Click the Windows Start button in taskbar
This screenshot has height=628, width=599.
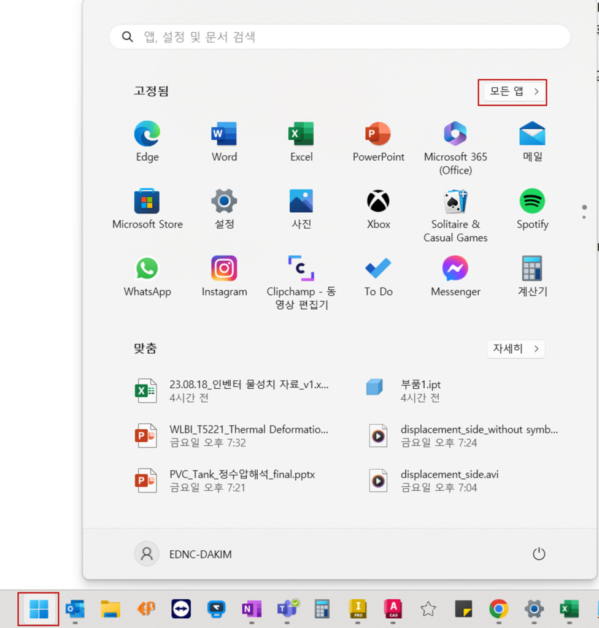(x=39, y=609)
